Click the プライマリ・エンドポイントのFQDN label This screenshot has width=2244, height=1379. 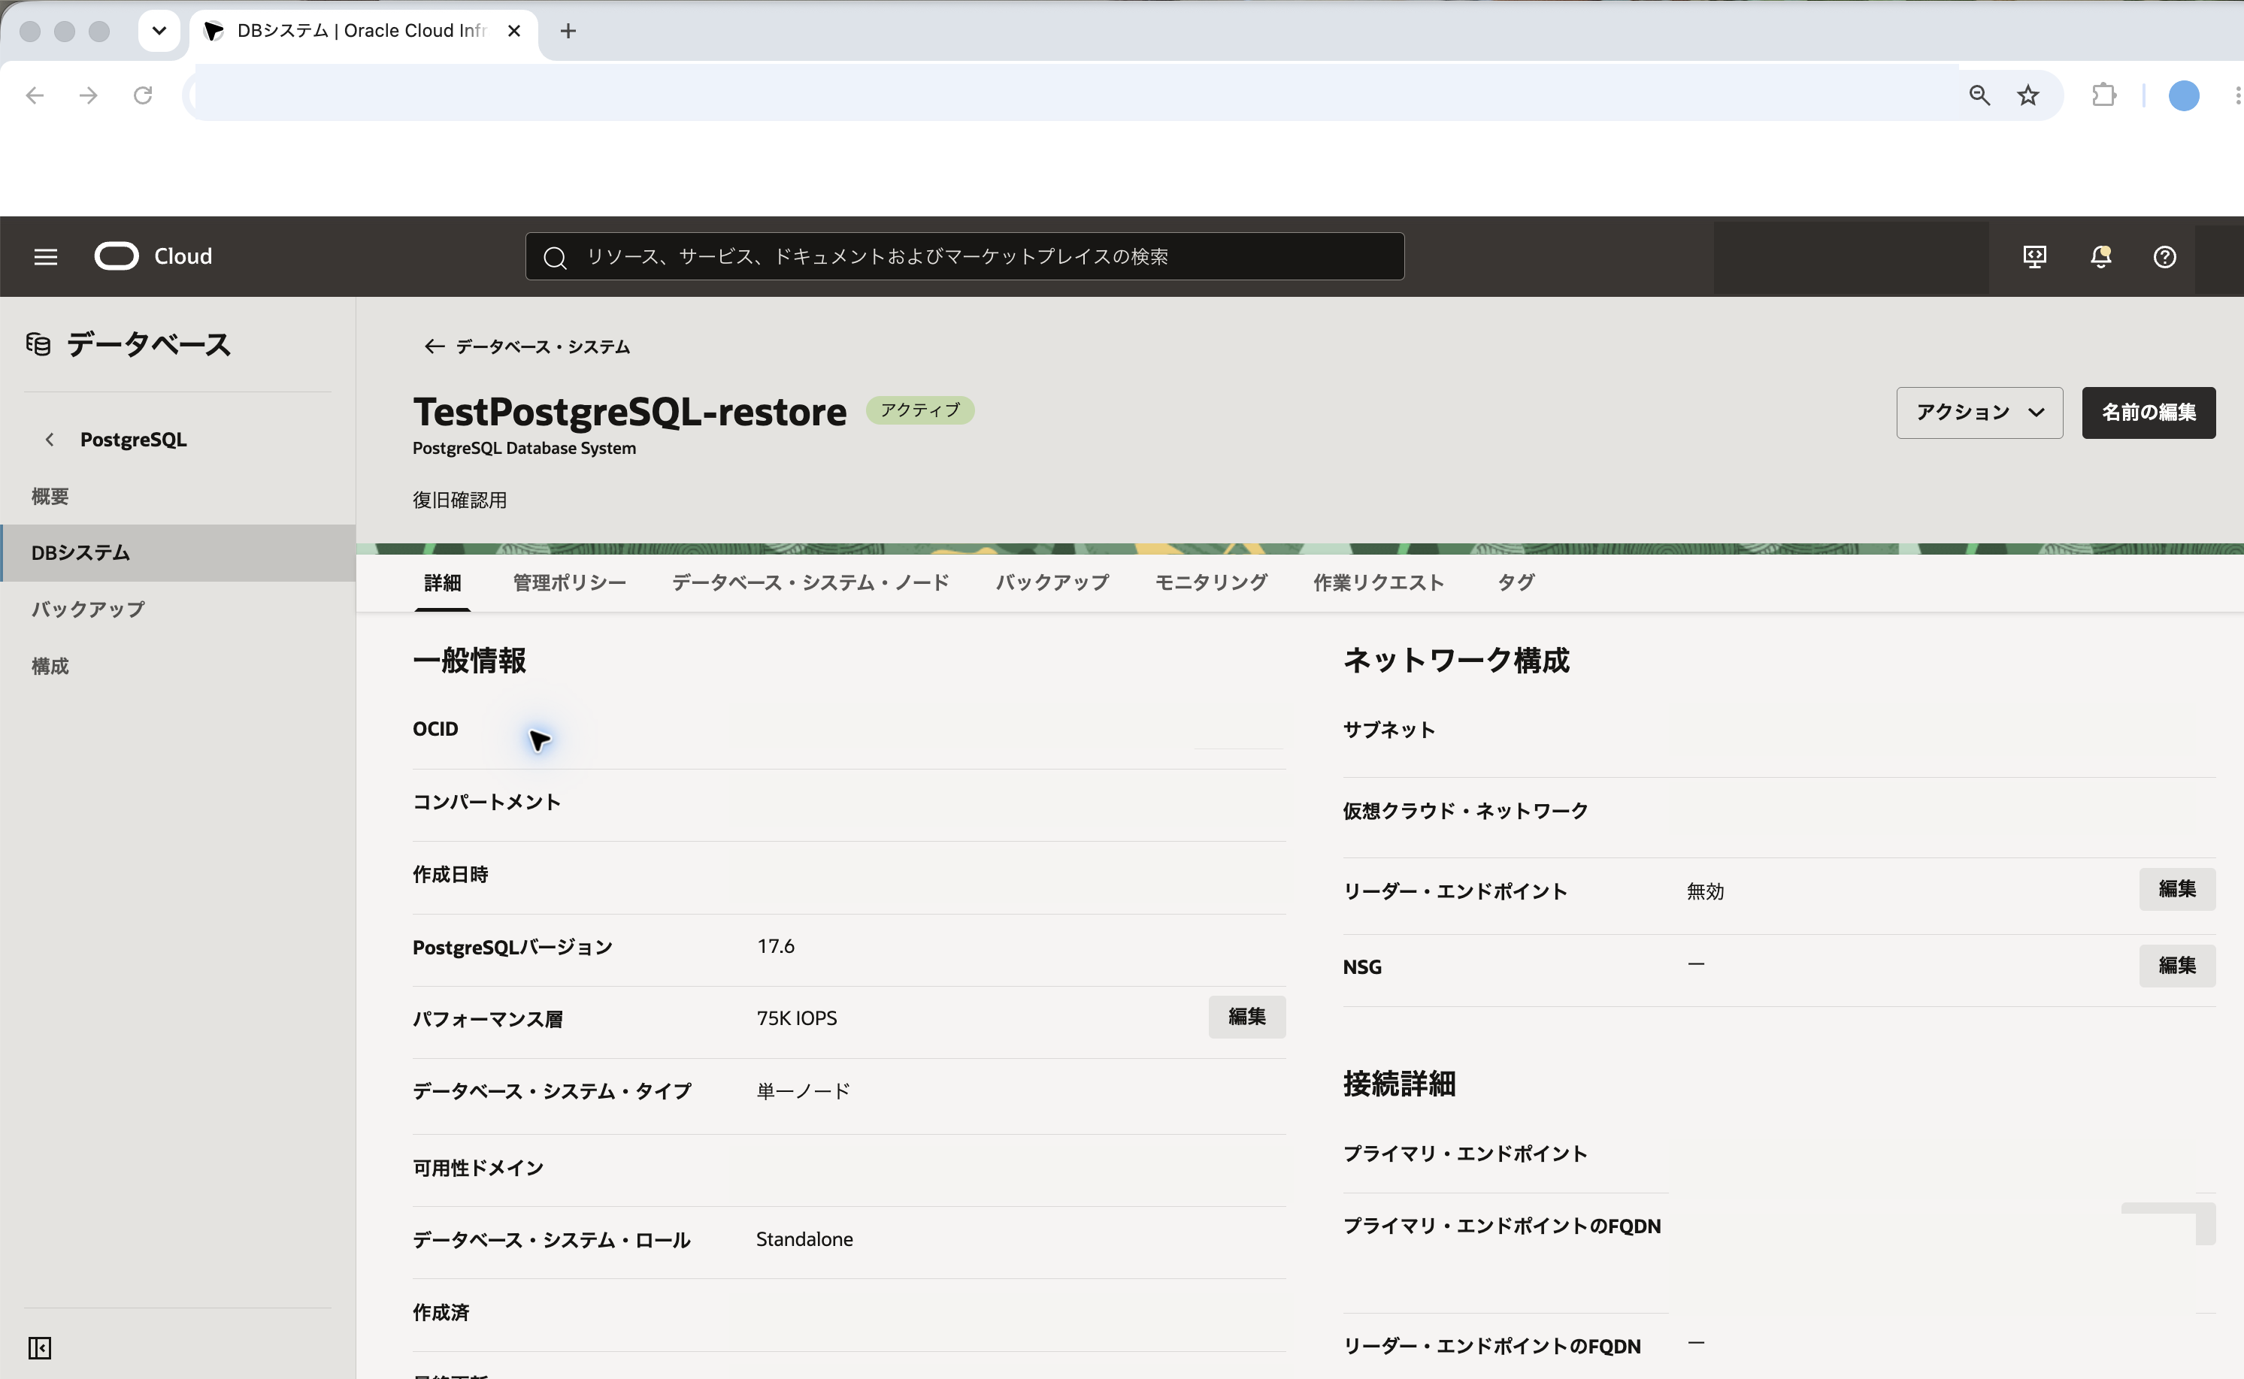point(1501,1226)
